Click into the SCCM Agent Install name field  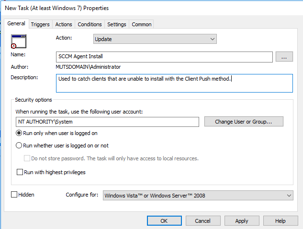(164, 57)
